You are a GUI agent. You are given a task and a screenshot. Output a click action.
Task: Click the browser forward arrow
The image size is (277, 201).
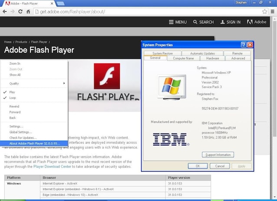(13, 12)
